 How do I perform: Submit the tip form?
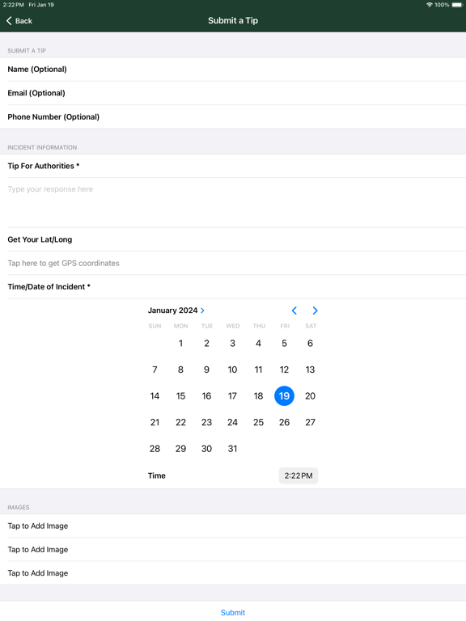tap(233, 612)
